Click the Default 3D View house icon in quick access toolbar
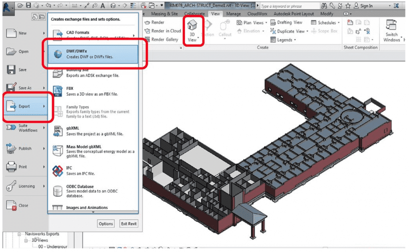The image size is (409, 252). tap(113, 6)
